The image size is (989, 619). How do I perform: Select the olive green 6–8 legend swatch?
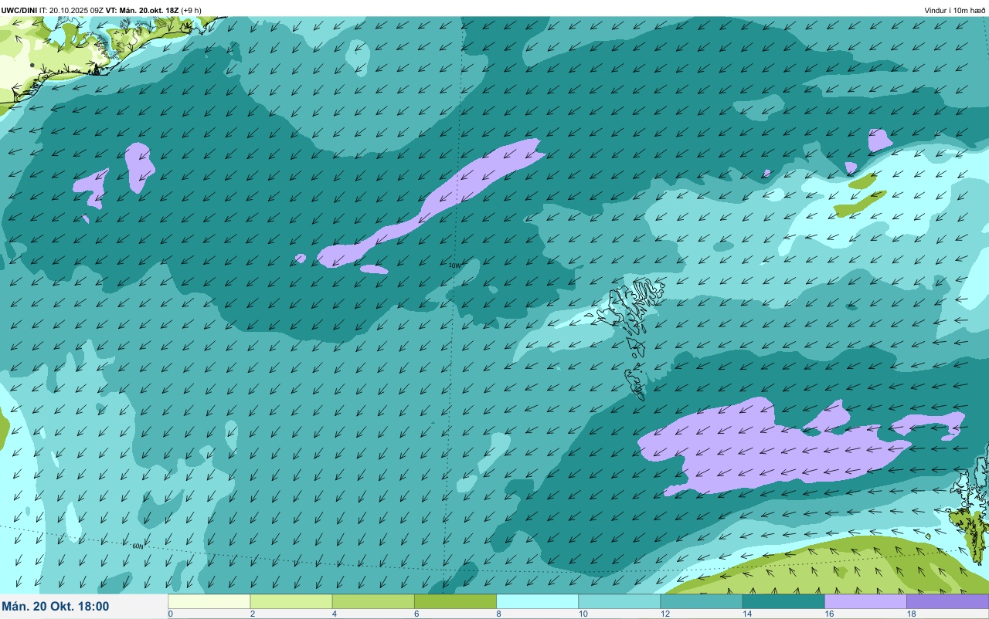tap(455, 601)
